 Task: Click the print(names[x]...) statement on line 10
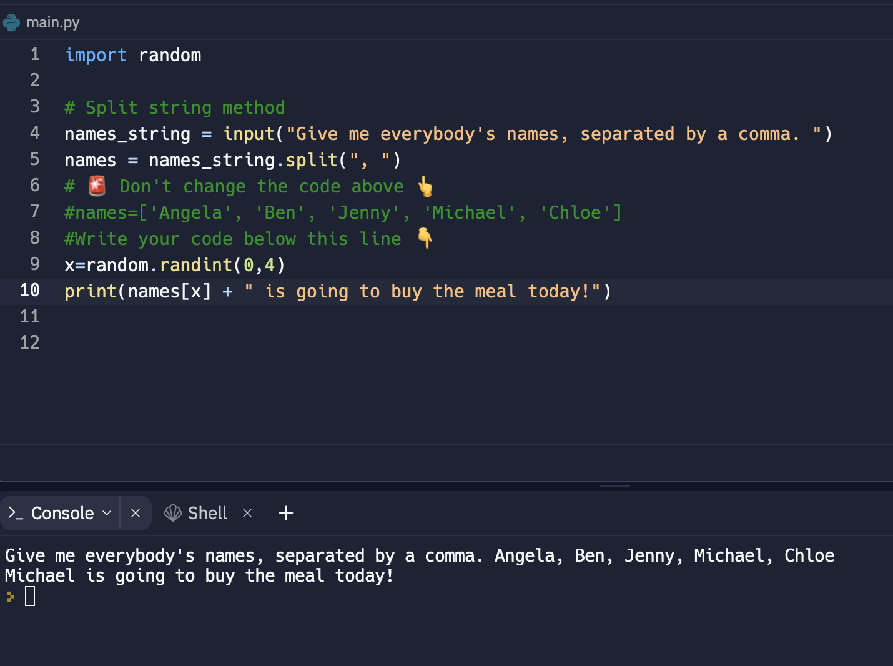pyautogui.click(x=338, y=291)
